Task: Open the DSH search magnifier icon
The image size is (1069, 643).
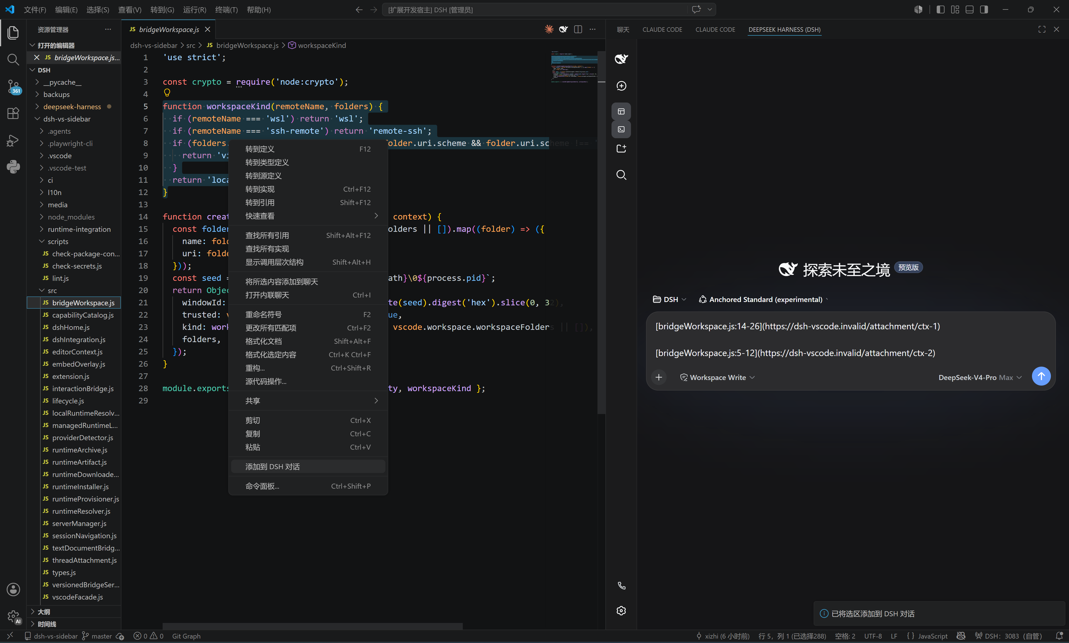Action: [621, 175]
